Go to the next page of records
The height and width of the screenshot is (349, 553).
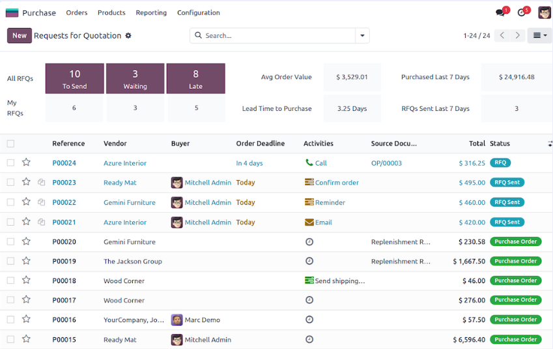[x=517, y=35]
